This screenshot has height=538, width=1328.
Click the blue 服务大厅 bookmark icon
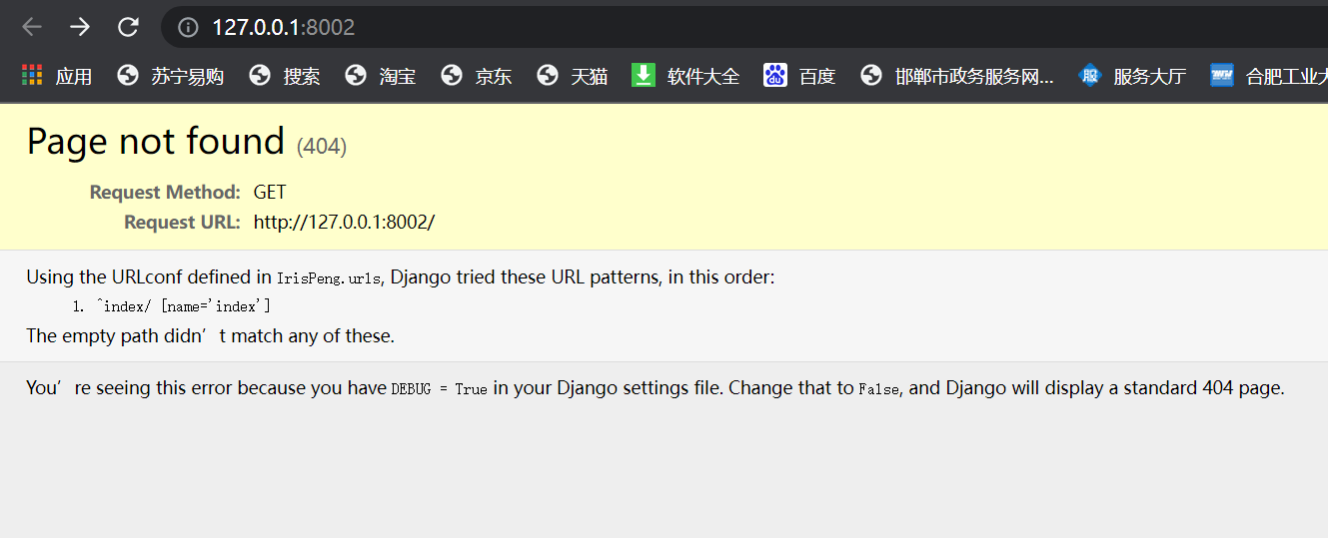(x=1090, y=75)
